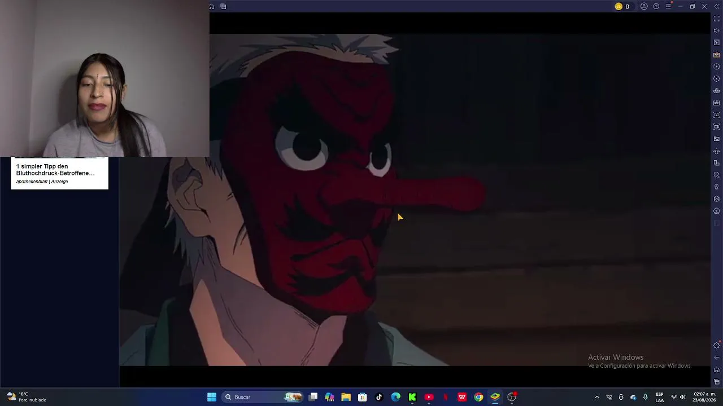
Task: Click the anime video playback area
Action: (415, 200)
